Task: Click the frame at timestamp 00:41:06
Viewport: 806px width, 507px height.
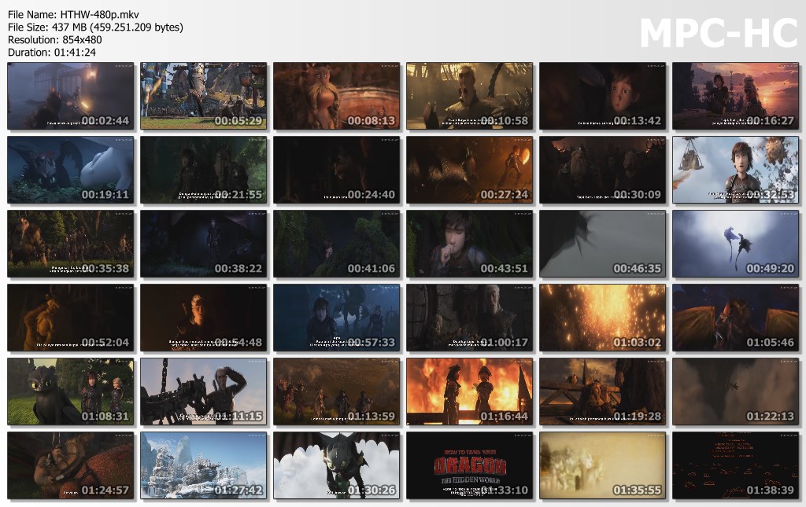Action: click(x=337, y=244)
